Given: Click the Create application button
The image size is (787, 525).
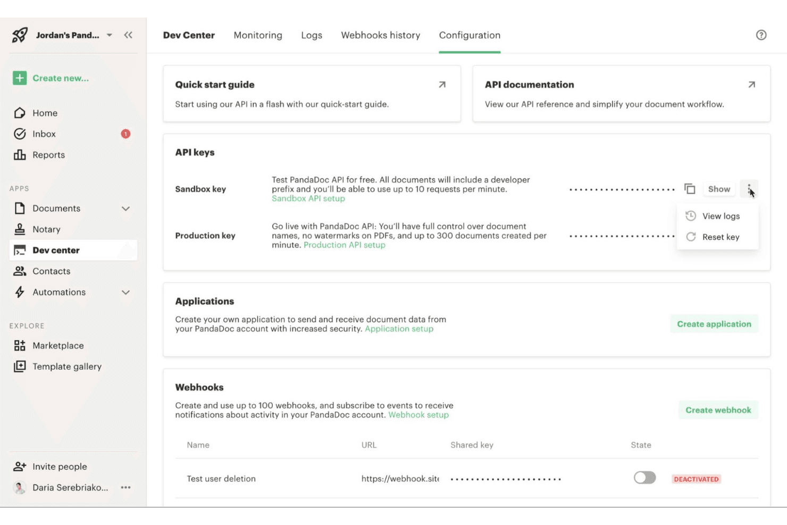Looking at the screenshot, I should (x=714, y=324).
